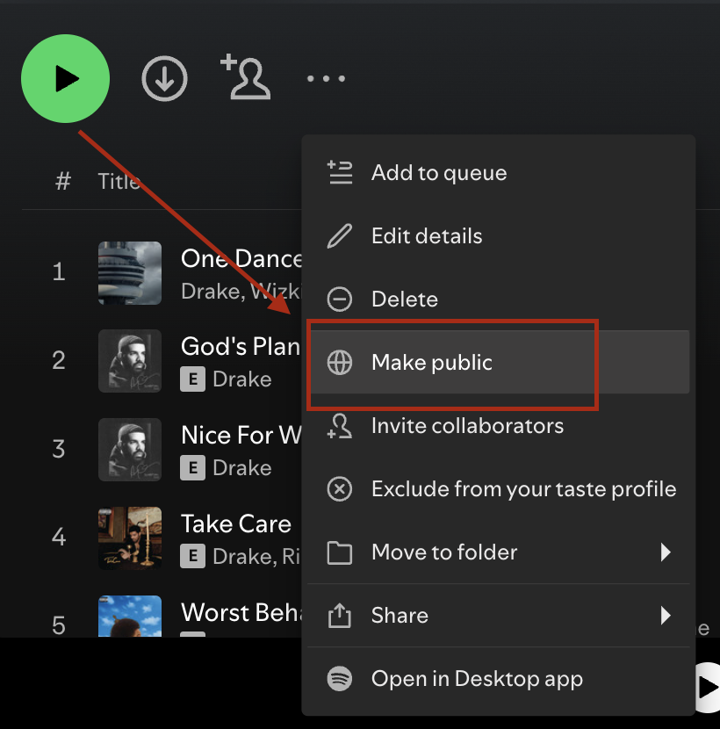720x729 pixels.
Task: Click the Title column header
Action: click(119, 181)
